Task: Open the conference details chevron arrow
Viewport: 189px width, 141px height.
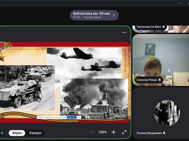Action: [114, 15]
